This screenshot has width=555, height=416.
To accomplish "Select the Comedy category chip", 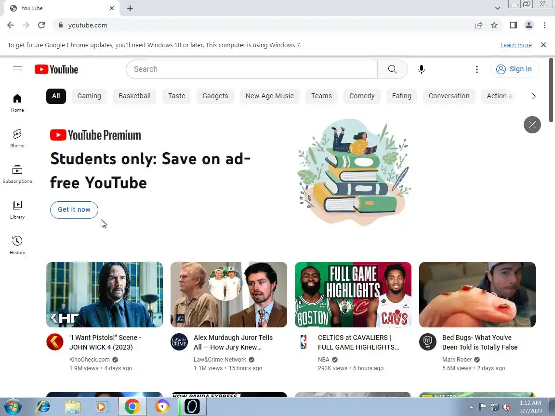I will click(x=362, y=96).
